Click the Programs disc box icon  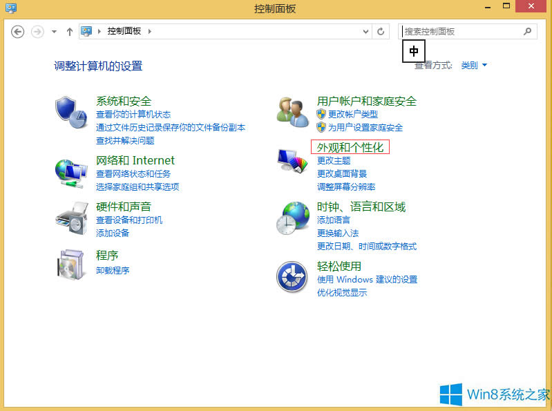coord(70,264)
